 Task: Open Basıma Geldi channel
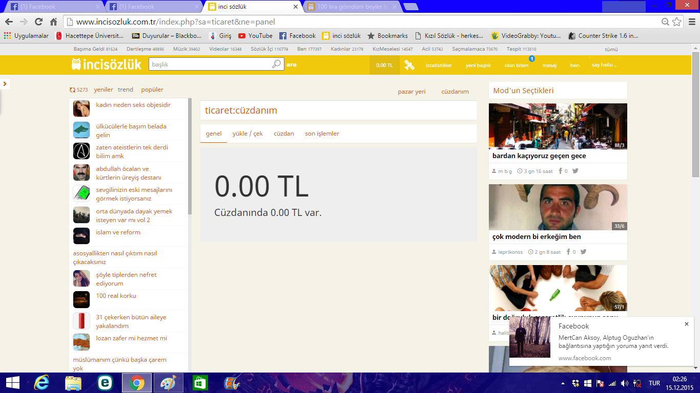[x=95, y=49]
